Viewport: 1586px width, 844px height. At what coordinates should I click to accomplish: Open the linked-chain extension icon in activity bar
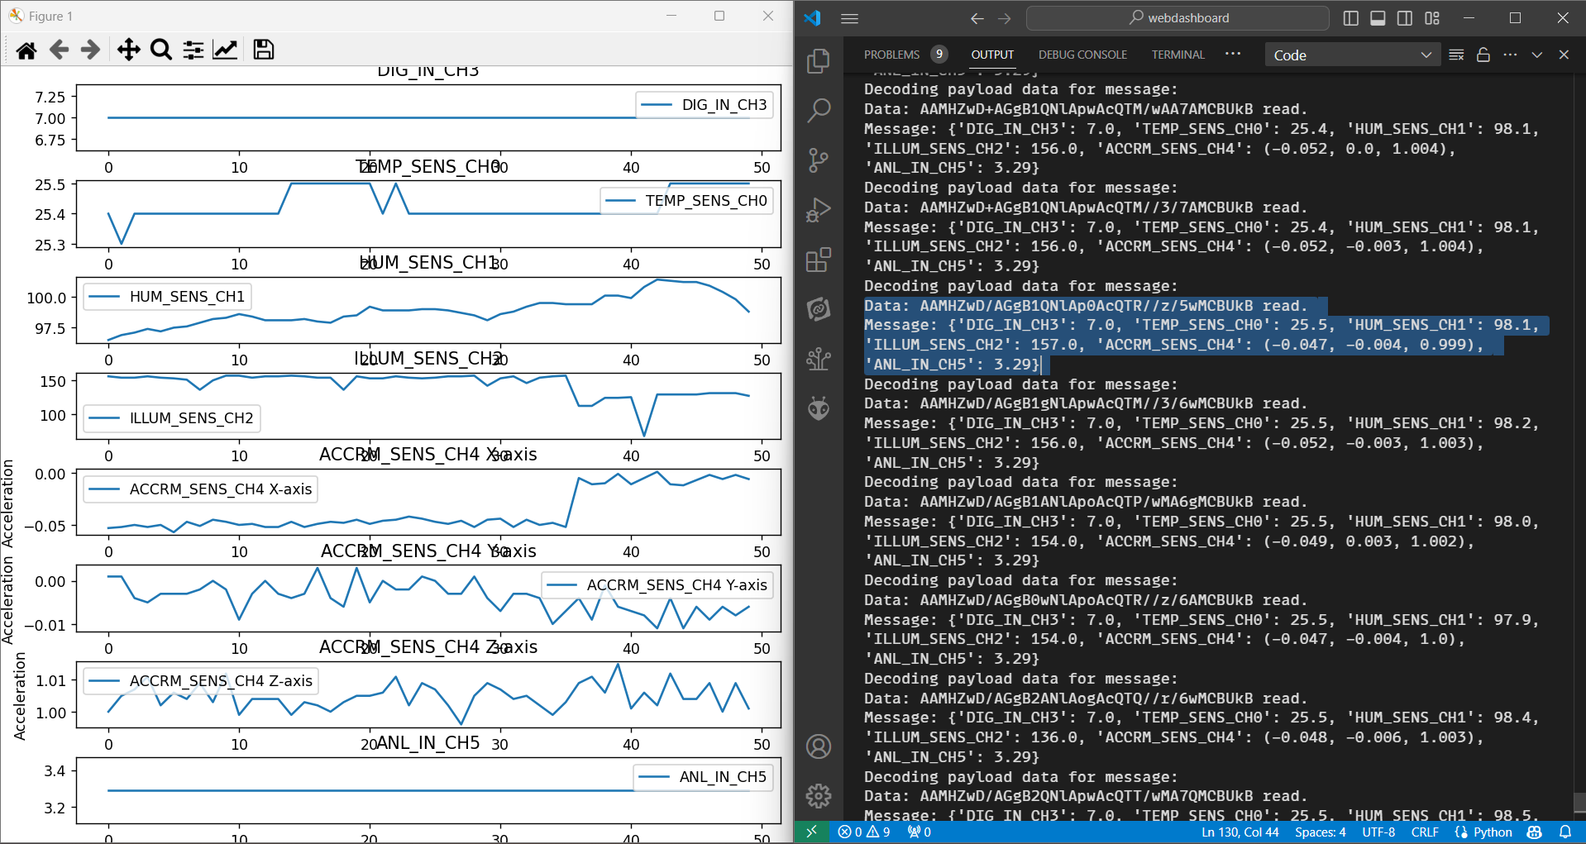point(819,309)
